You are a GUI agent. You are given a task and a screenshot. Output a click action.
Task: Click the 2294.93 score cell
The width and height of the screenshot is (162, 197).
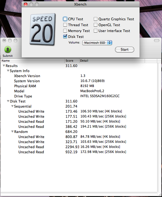(72, 147)
